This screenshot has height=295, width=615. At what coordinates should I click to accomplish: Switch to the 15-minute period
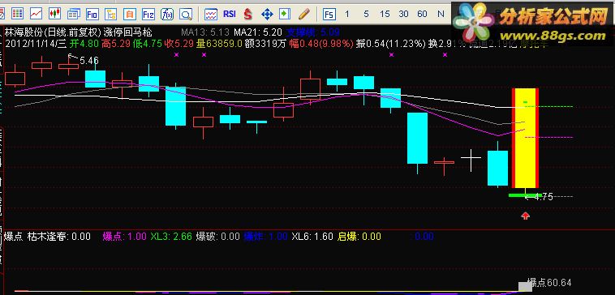tap(385, 14)
